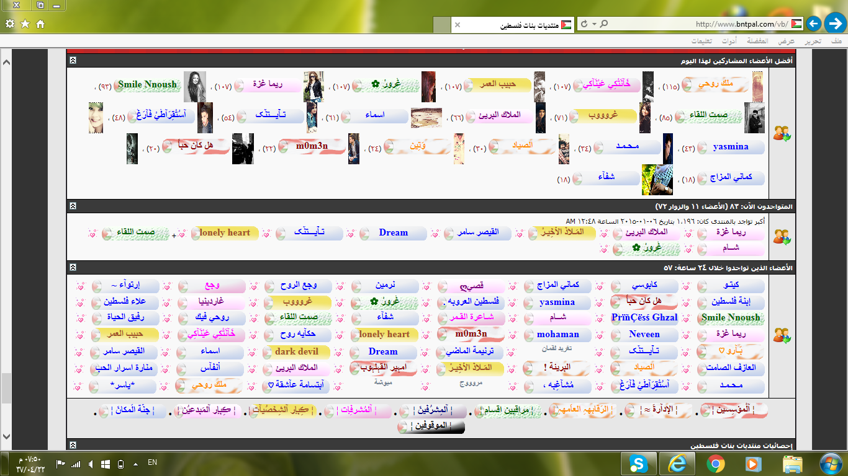Image resolution: width=848 pixels, height=476 pixels.
Task: Open member PrinCess Ghzal's profile
Action: click(644, 317)
